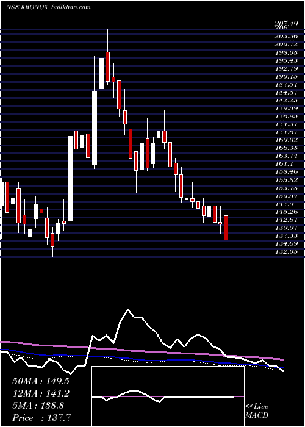Select the 184.87 price axis label
Viewport: 305px width, 427px height.
(286, 92)
